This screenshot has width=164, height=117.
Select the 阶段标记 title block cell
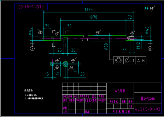tap(114, 102)
